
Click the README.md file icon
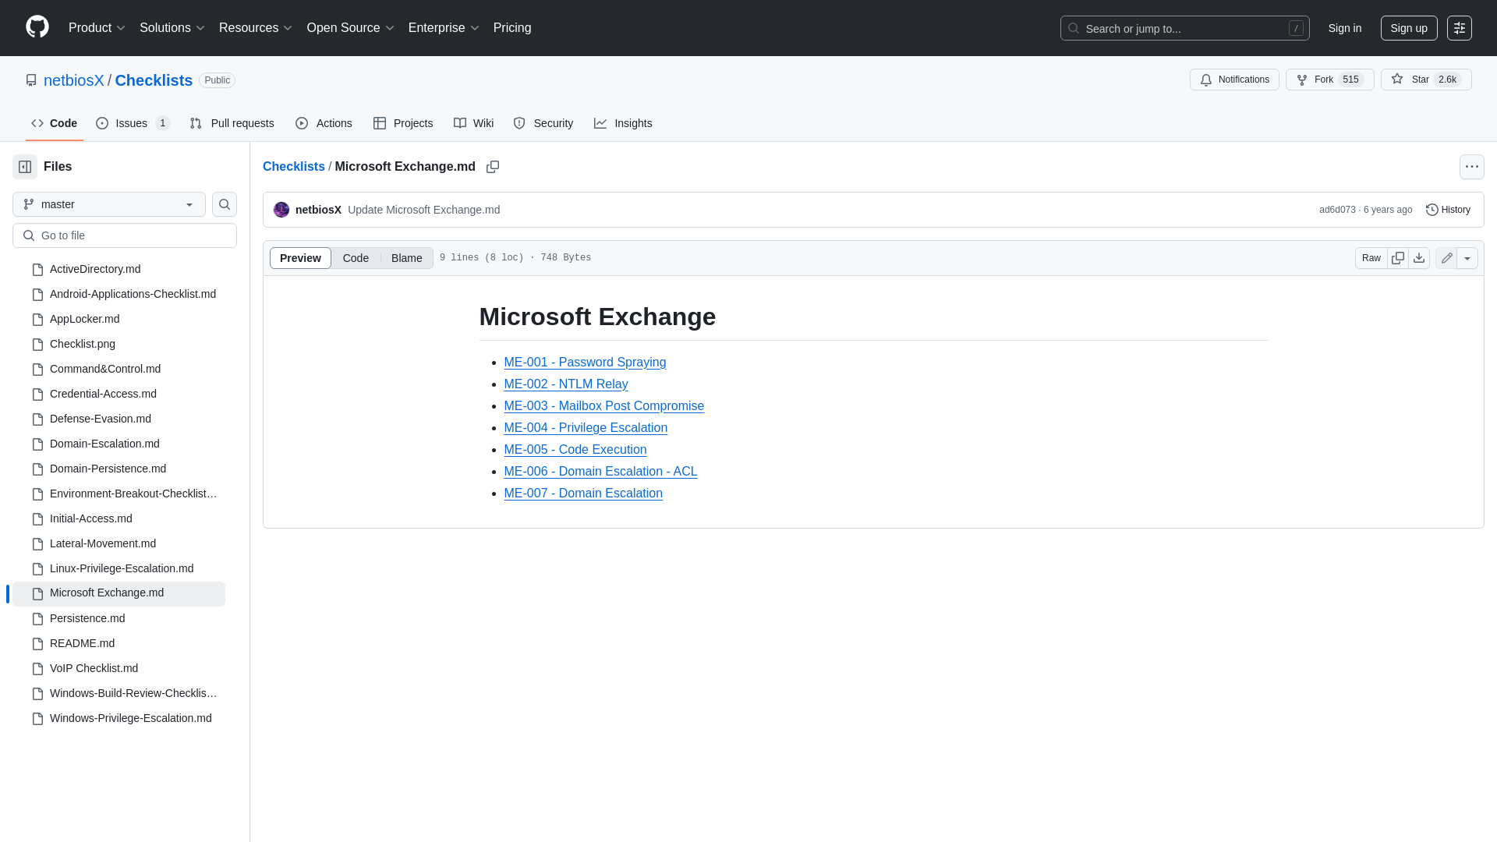coord(37,644)
